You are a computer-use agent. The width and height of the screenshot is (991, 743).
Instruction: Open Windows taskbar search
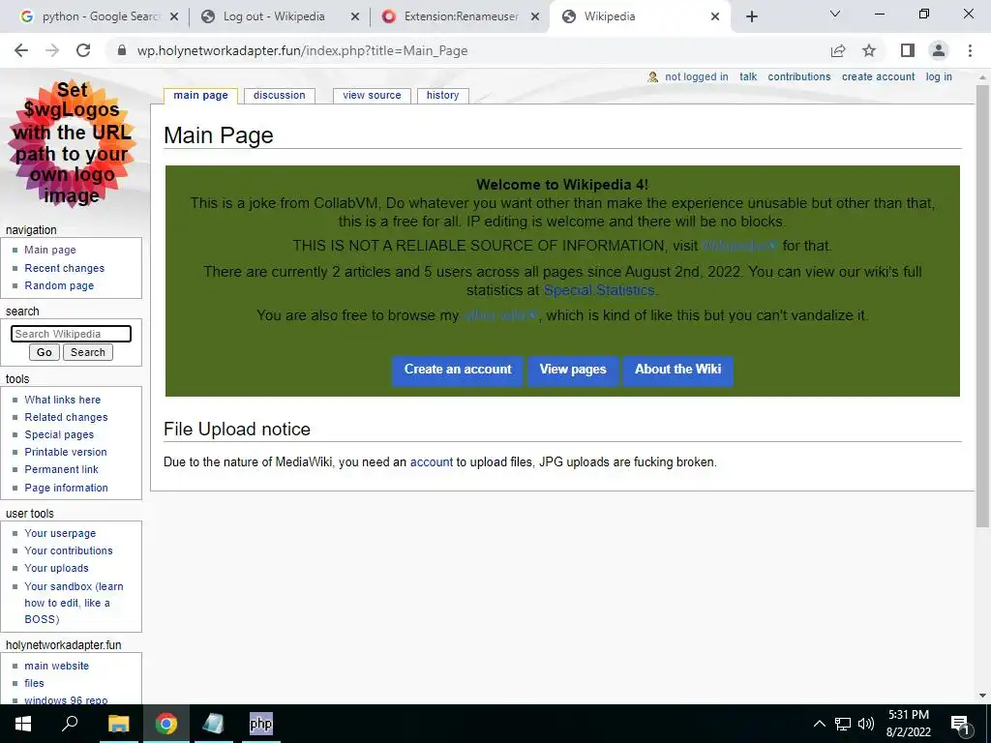pos(70,724)
